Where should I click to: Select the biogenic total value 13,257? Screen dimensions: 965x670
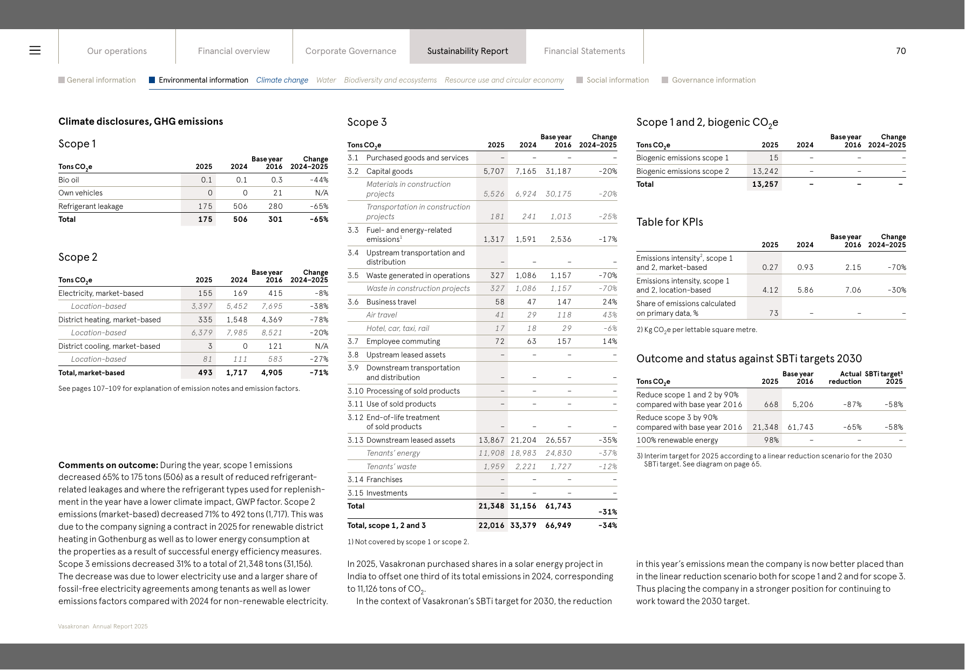(x=765, y=184)
